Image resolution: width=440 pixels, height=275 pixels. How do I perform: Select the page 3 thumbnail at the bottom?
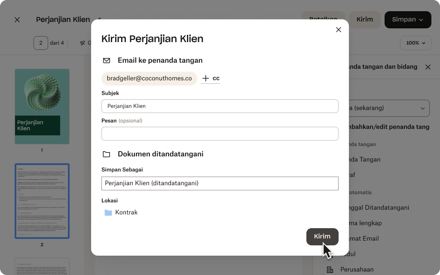point(42,266)
